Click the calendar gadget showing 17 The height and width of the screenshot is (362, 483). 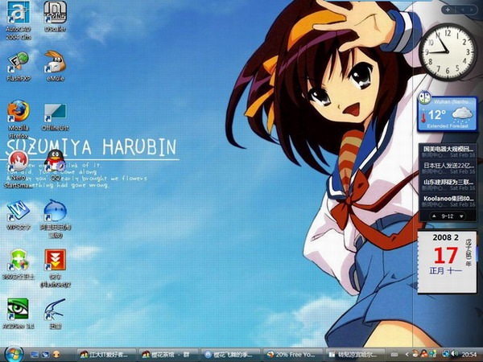[446, 262]
